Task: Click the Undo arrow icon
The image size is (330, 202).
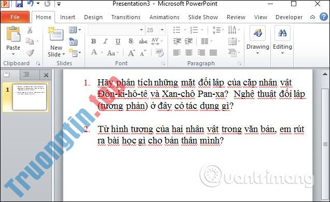Action: 31,4
